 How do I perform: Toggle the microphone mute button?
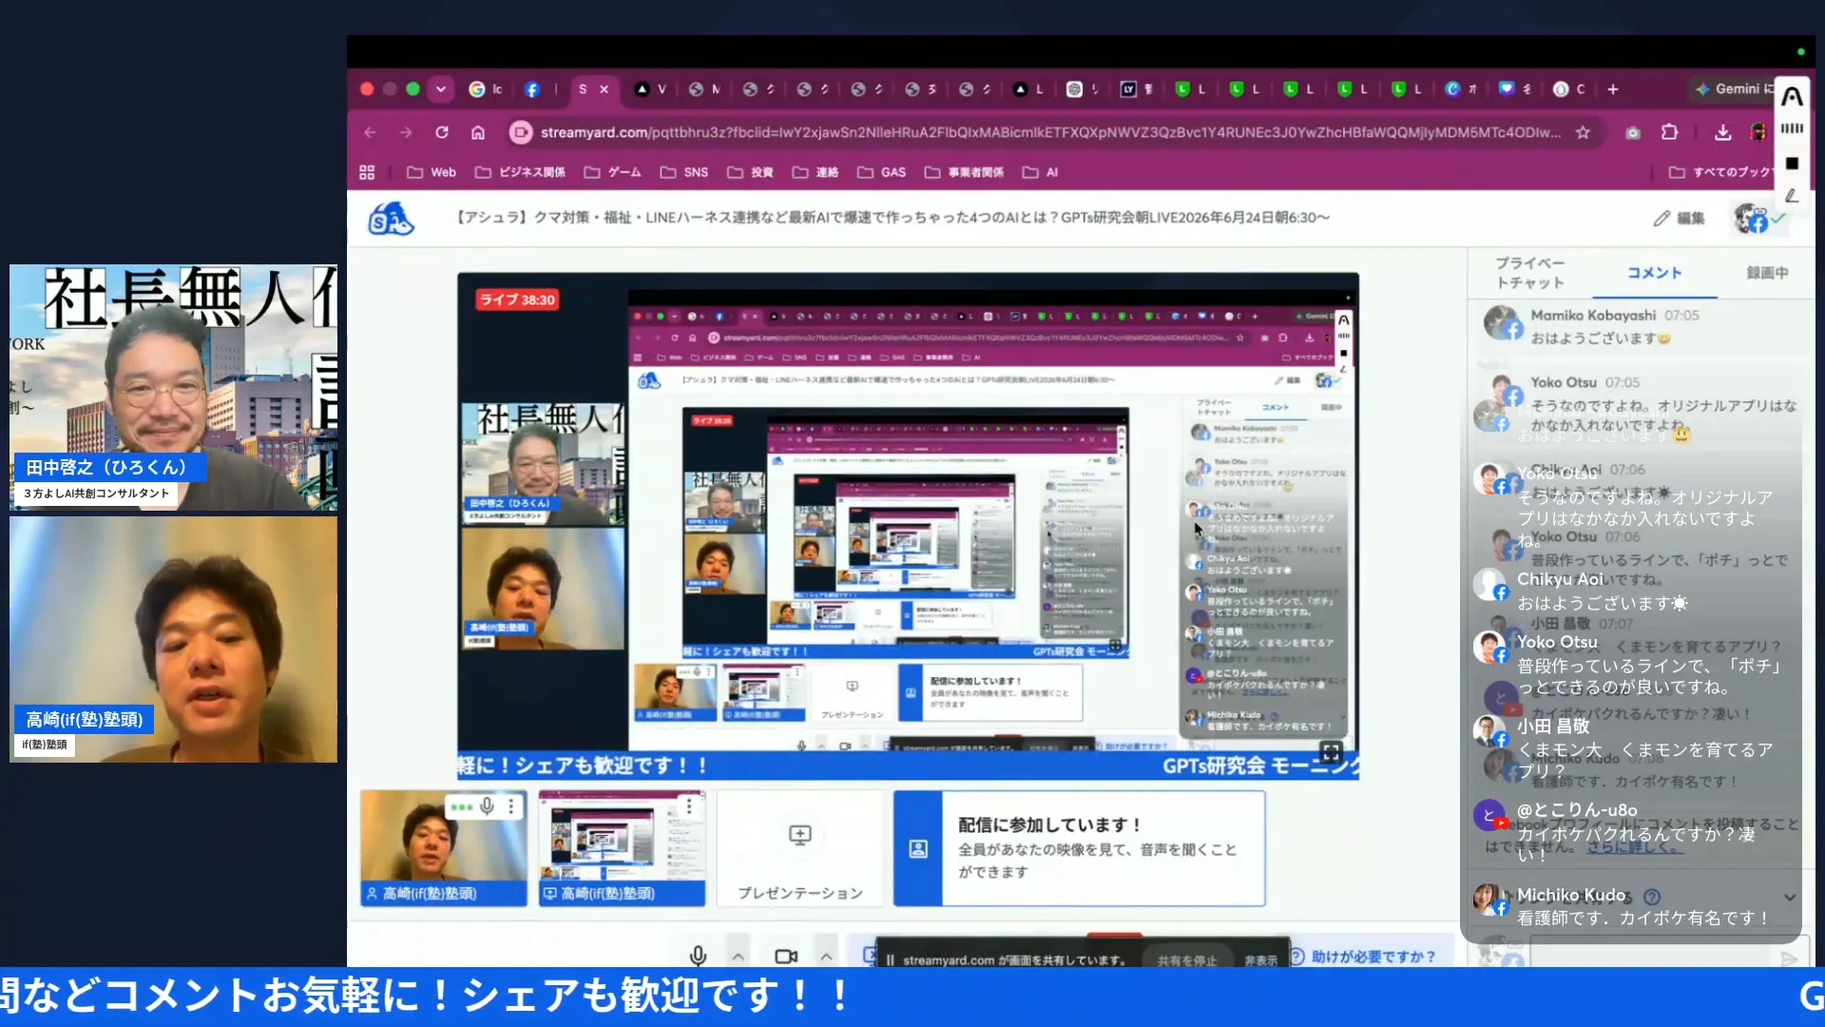[698, 956]
